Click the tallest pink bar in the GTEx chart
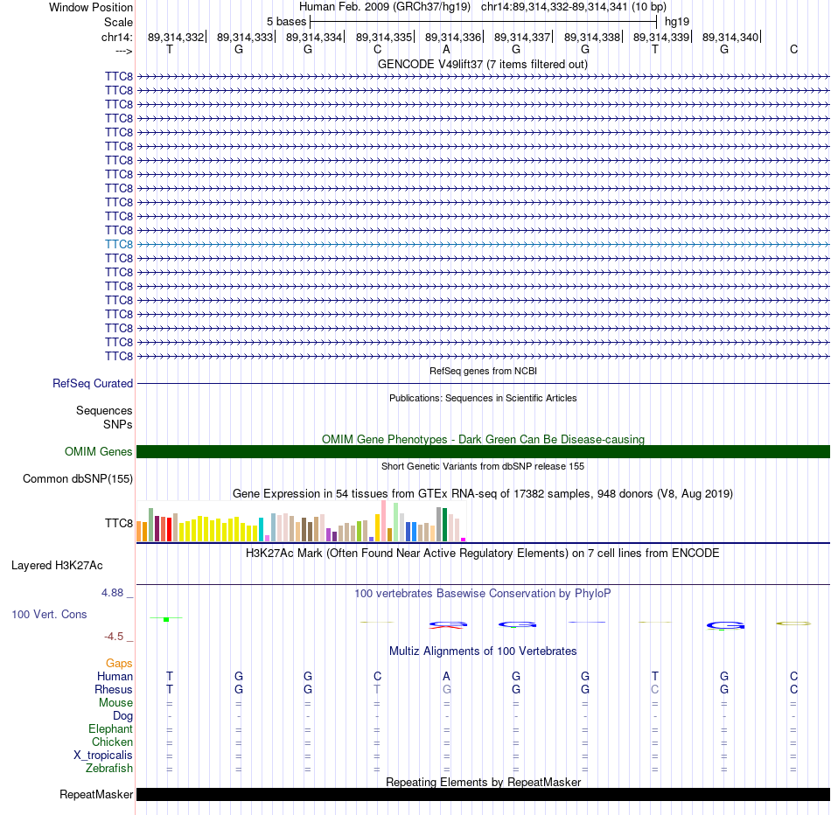 [384, 521]
